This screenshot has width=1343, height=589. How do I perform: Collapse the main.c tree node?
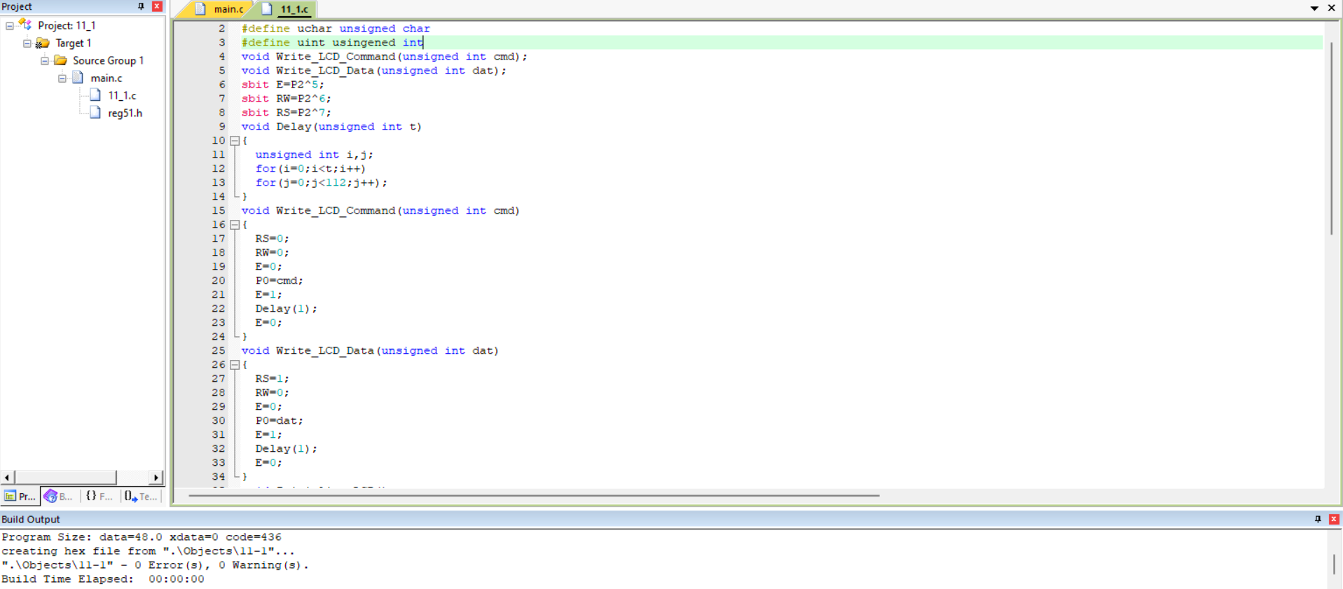62,78
